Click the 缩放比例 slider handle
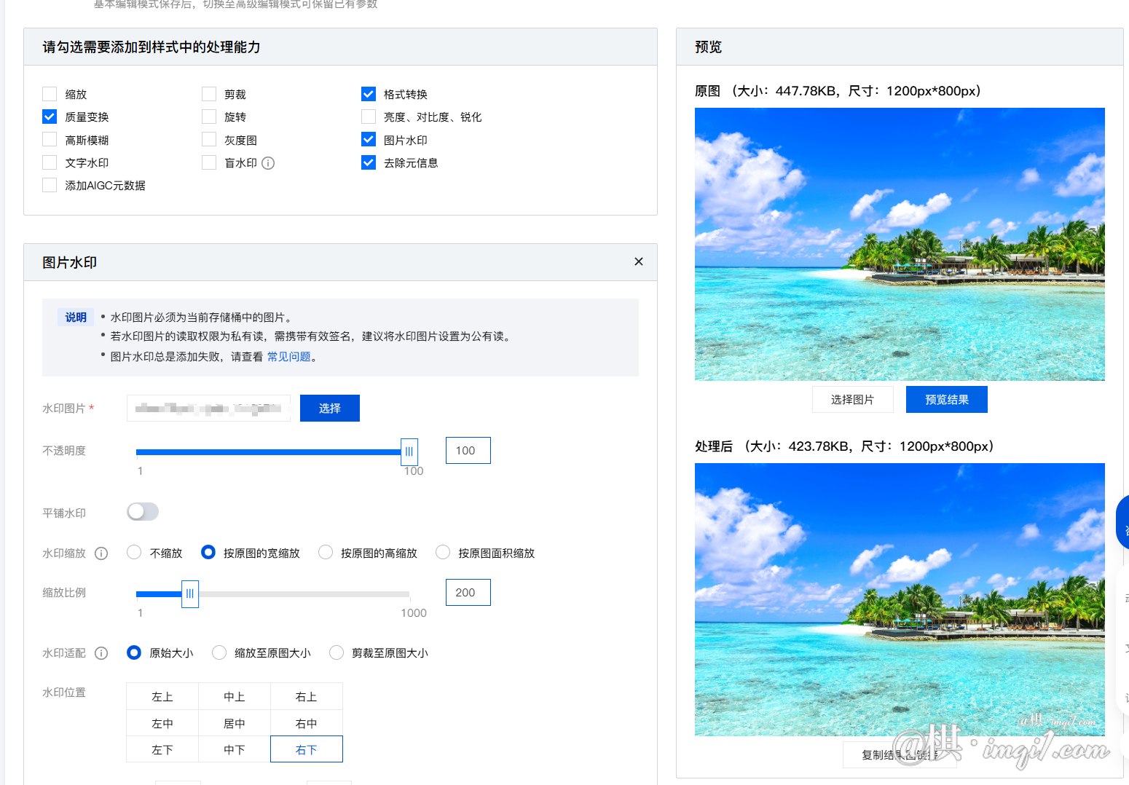This screenshot has height=785, width=1129. click(190, 593)
